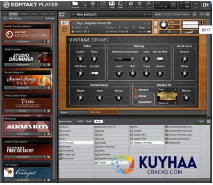Switch to the Monitor browser tab
Viewport: 213px width, 185px height.
34,14
